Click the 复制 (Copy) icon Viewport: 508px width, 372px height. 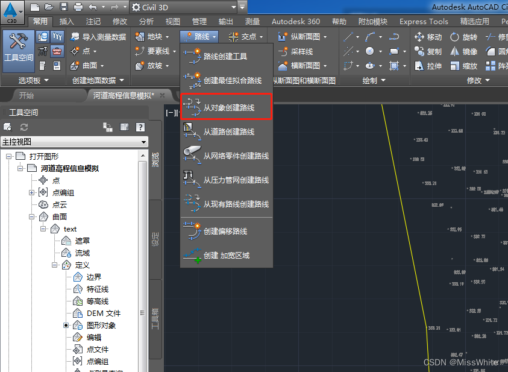coord(419,51)
